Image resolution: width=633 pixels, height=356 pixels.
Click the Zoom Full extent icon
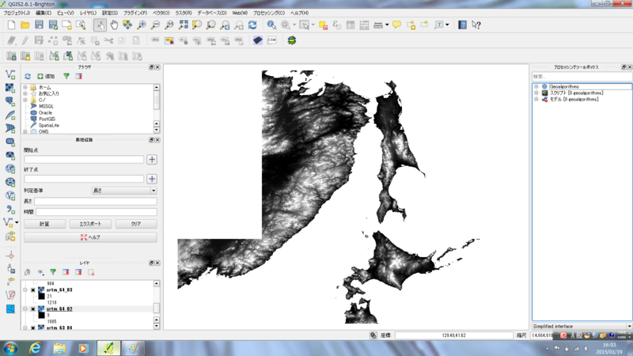pos(183,25)
